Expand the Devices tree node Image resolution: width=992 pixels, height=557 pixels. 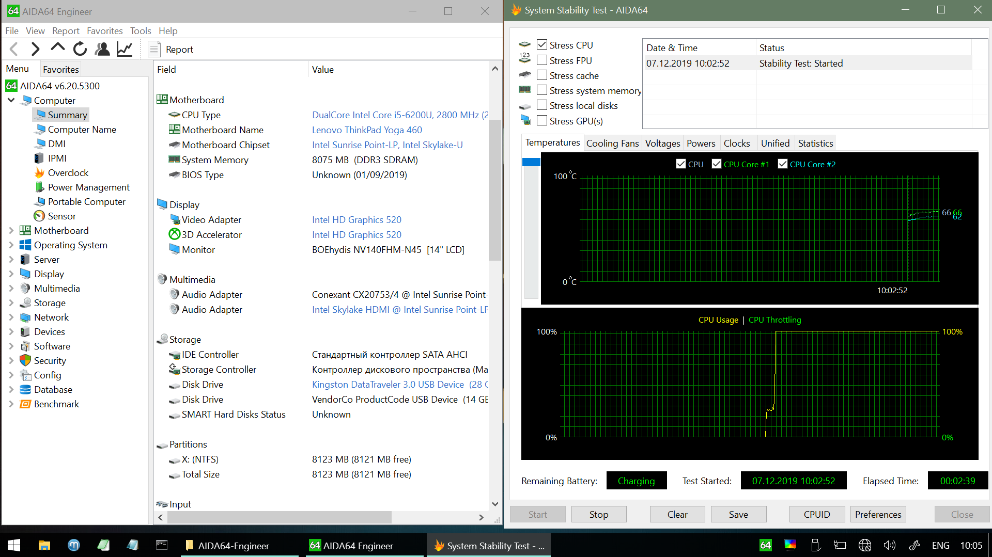11,331
